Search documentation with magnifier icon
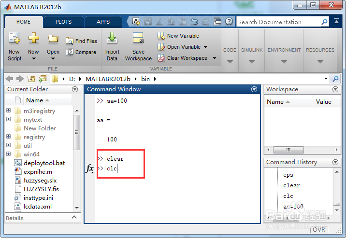 pos(324,22)
